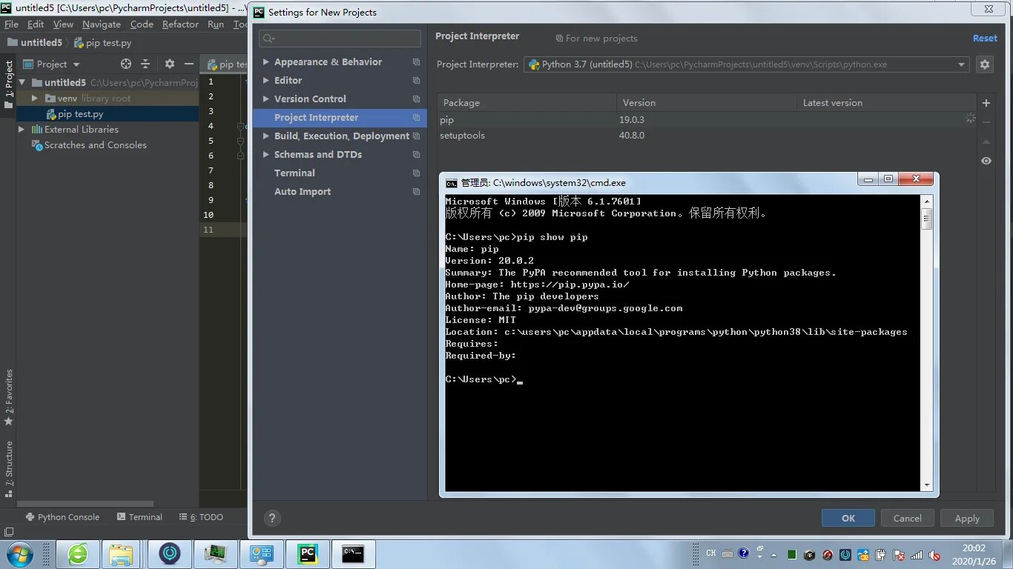Expand the Editor settings group
Screen dimensions: 1013x569
pos(266,81)
